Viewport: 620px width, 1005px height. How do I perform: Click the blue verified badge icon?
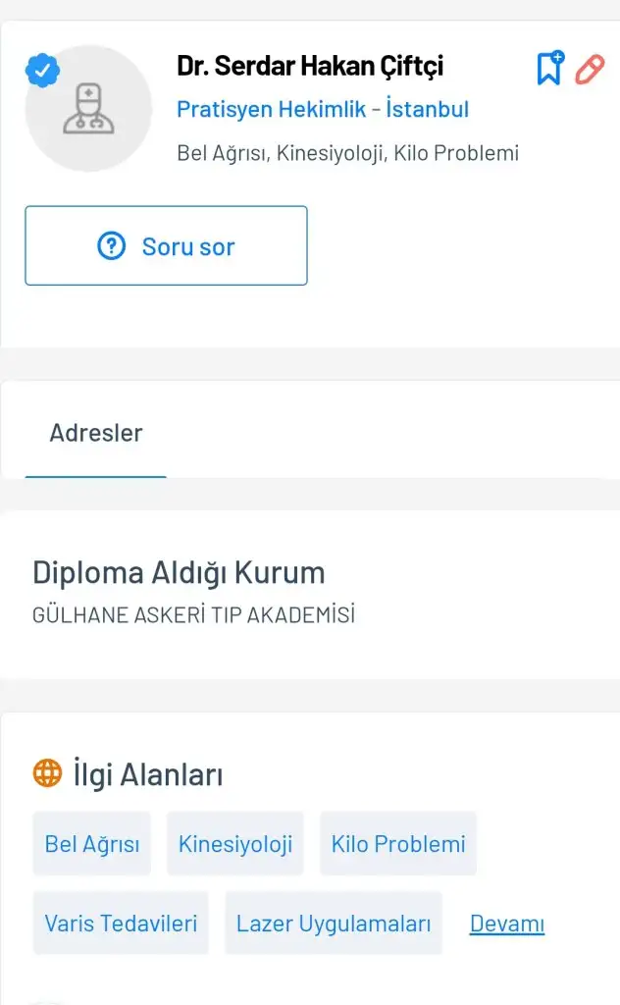(x=42, y=70)
